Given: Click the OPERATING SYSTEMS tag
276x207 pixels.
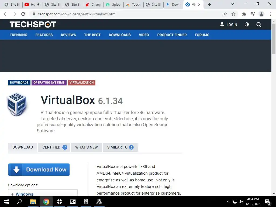Looking at the screenshot, I should tap(49, 82).
